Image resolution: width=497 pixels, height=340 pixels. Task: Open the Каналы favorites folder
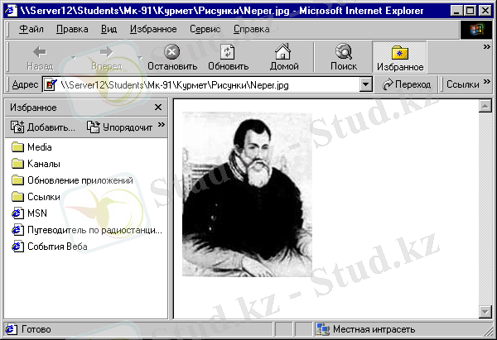coord(36,164)
